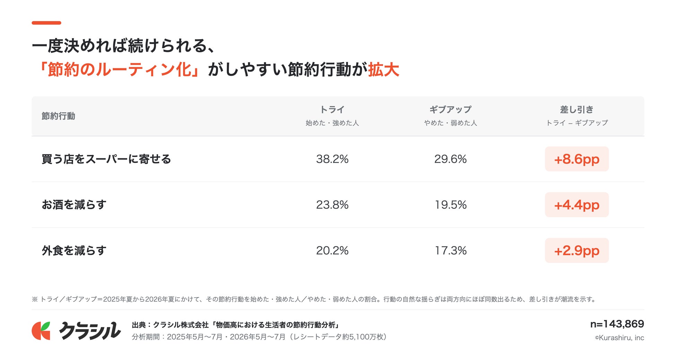Click the orange accent bar above title
Screen dimensions: 676x359
coord(46,23)
